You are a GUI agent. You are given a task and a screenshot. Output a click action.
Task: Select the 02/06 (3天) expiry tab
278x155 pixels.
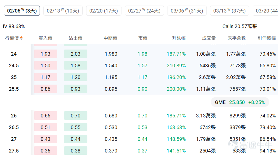(22, 11)
